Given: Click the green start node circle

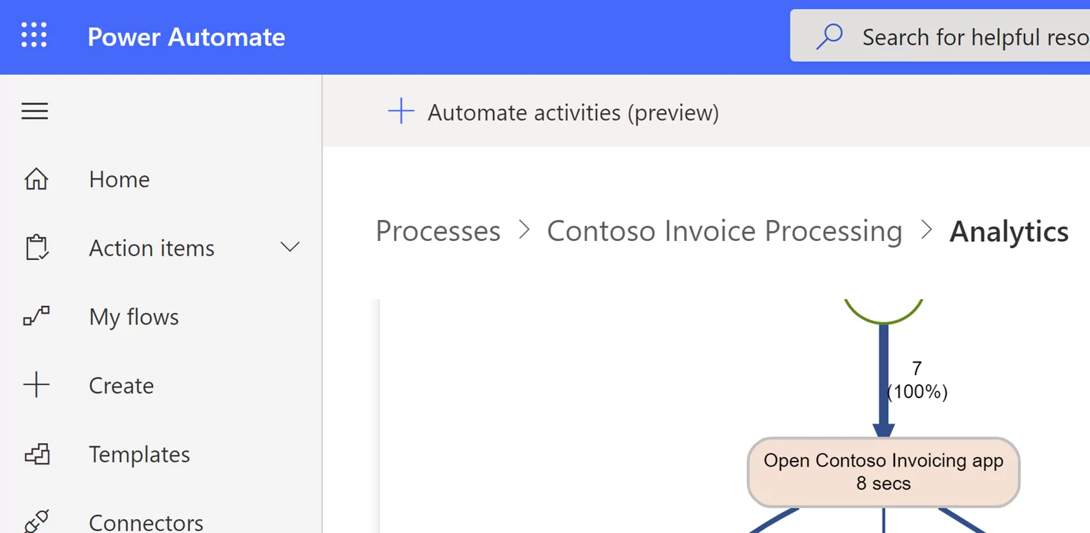Looking at the screenshot, I should (884, 312).
